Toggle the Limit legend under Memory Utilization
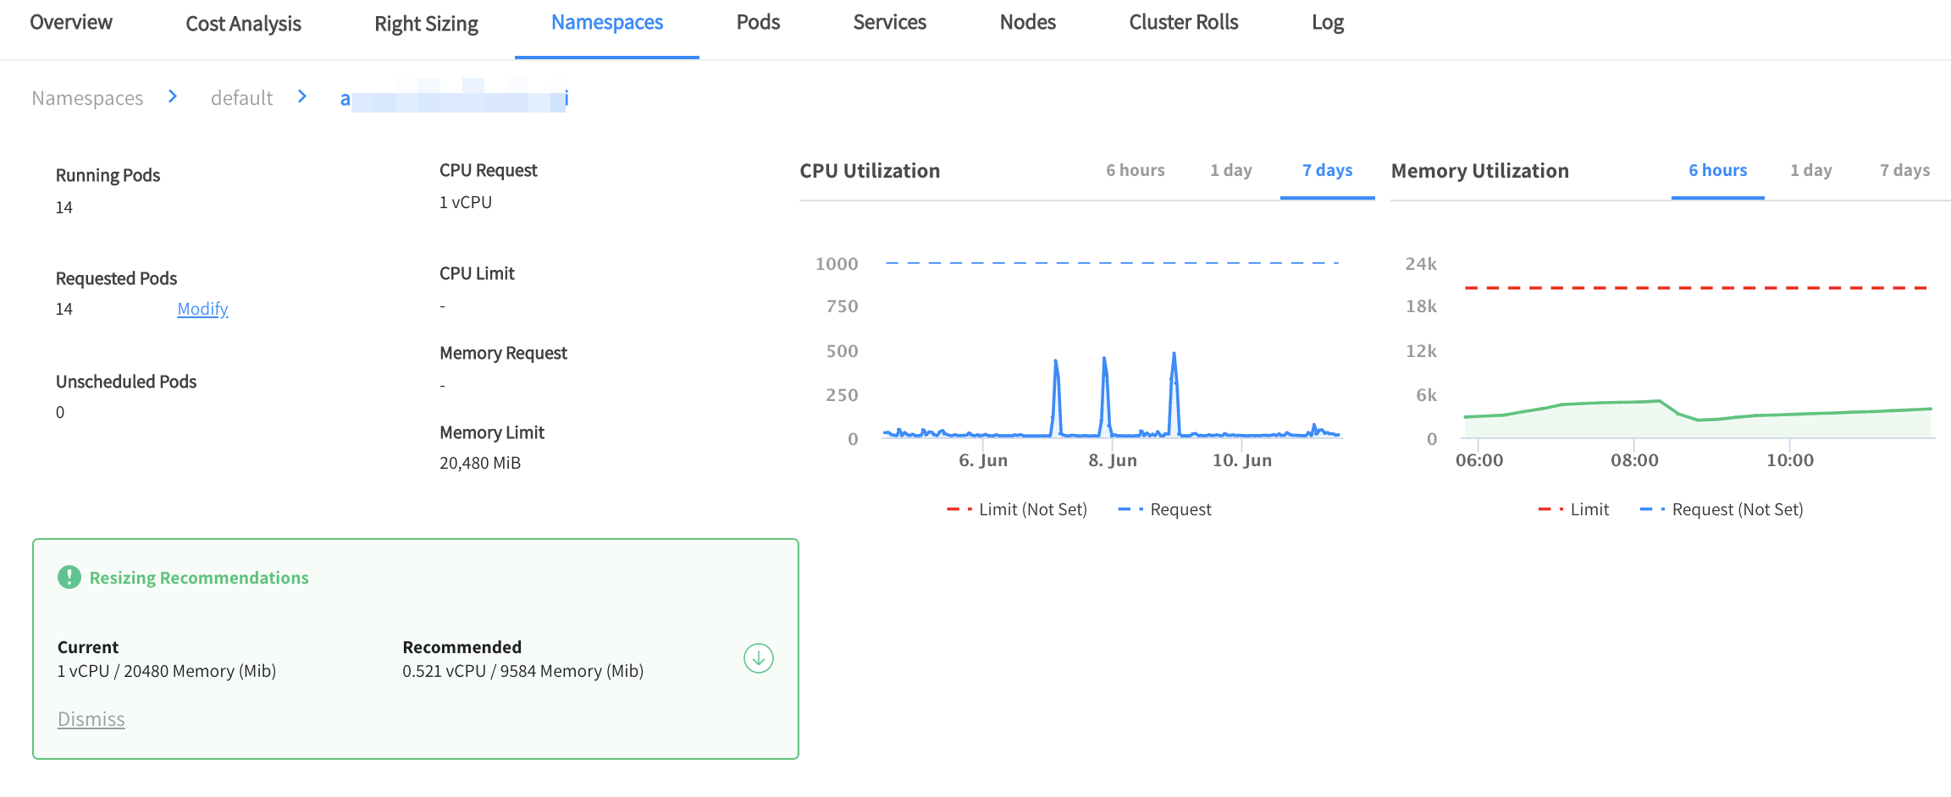1951x797 pixels. tap(1577, 508)
